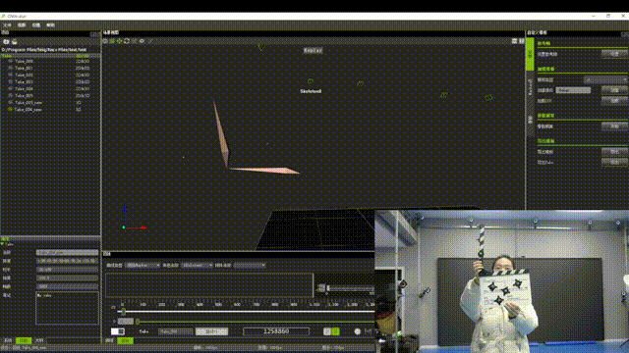
Task: Select the green camera marker at top center of viewport
Action: pyautogui.click(x=261, y=47)
